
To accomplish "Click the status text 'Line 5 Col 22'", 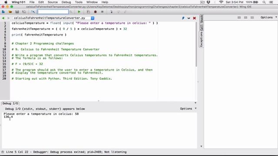I will pos(17,152).
